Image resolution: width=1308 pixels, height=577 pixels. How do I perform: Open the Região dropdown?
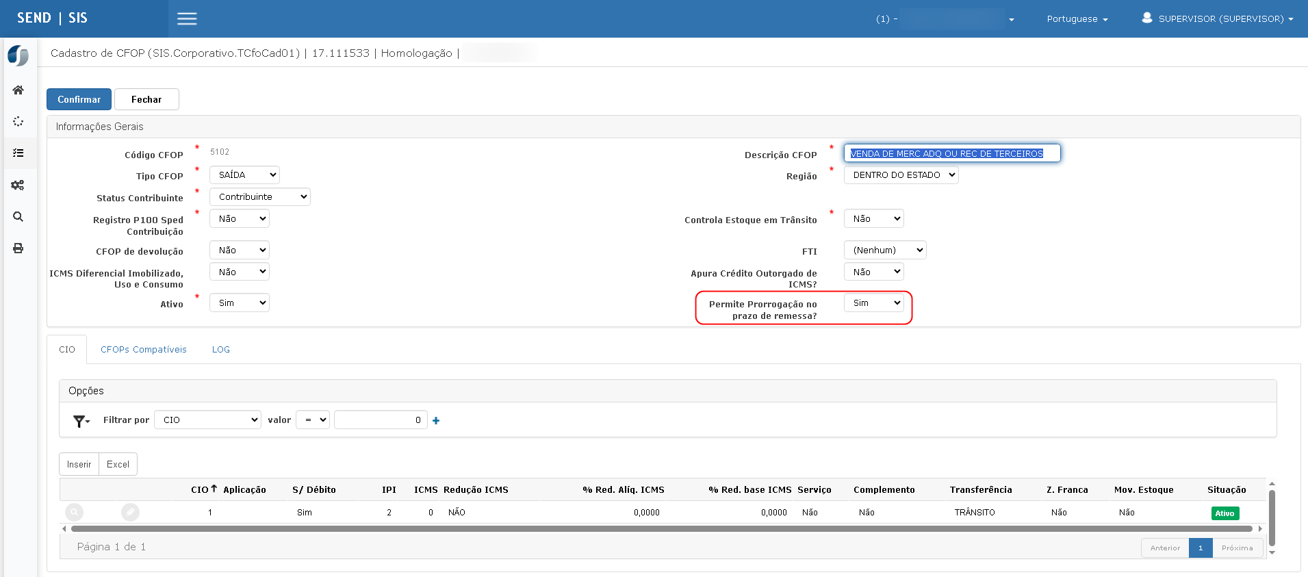[x=901, y=175]
